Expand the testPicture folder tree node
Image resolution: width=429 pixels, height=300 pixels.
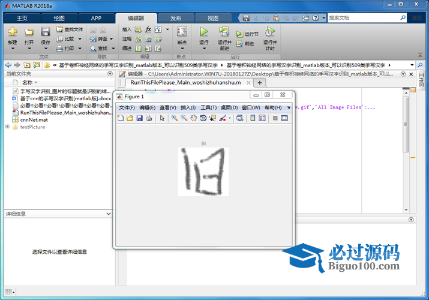[x=8, y=127]
